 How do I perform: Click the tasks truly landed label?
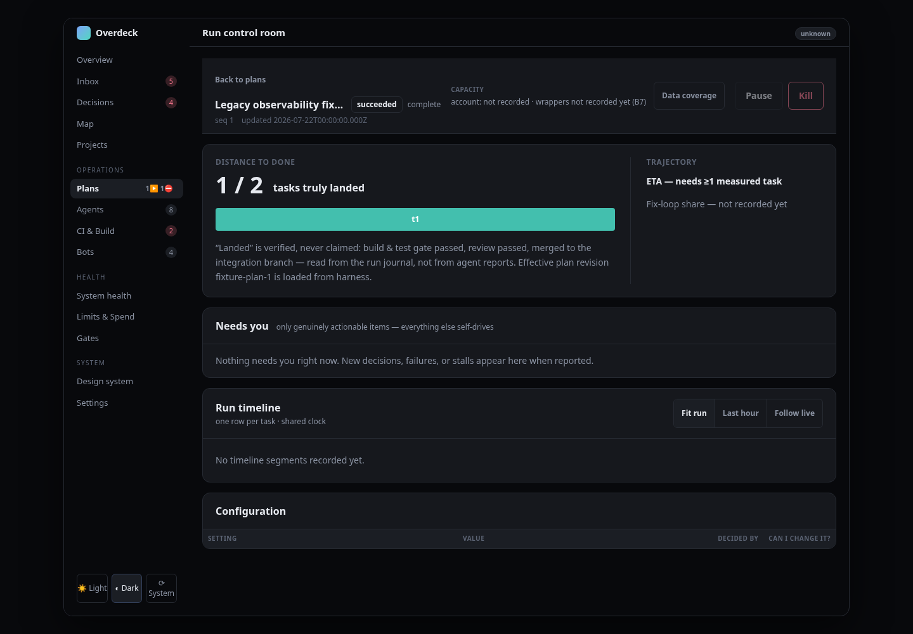[319, 188]
